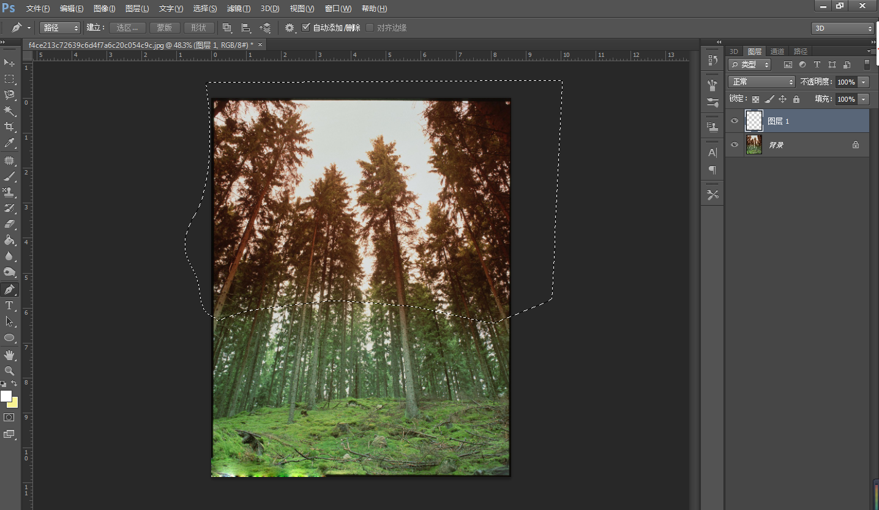The width and height of the screenshot is (879, 510).
Task: Open the 滤镜(T) menu
Action: click(238, 9)
